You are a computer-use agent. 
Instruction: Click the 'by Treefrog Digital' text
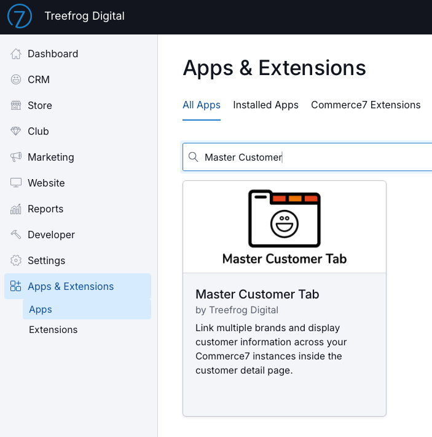tap(237, 310)
